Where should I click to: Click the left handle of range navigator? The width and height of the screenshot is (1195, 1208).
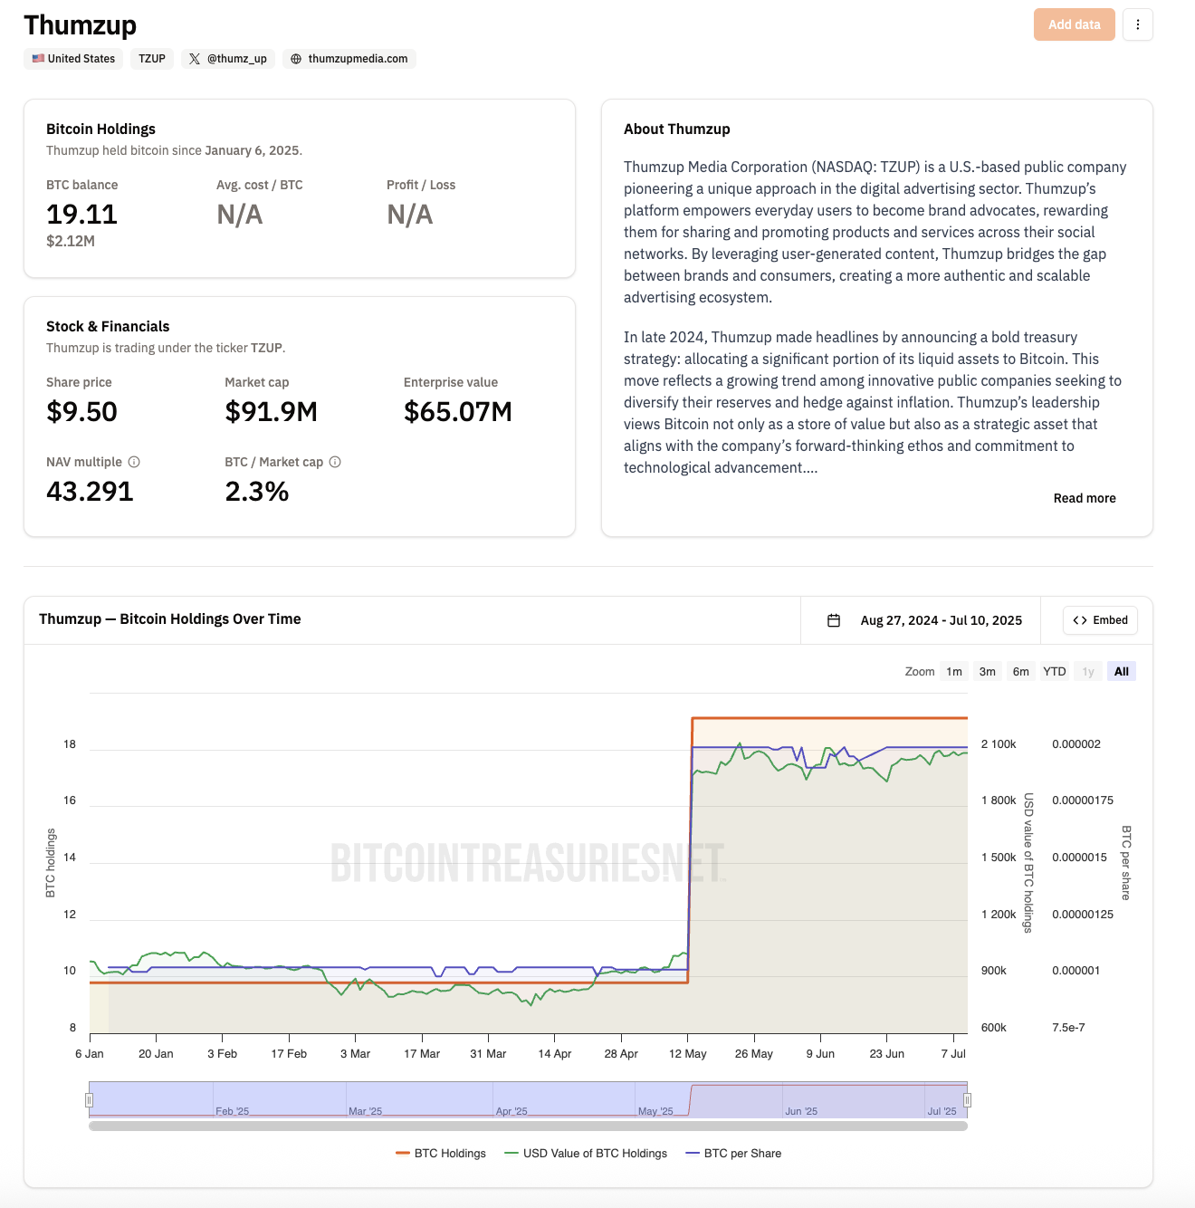(x=89, y=1100)
